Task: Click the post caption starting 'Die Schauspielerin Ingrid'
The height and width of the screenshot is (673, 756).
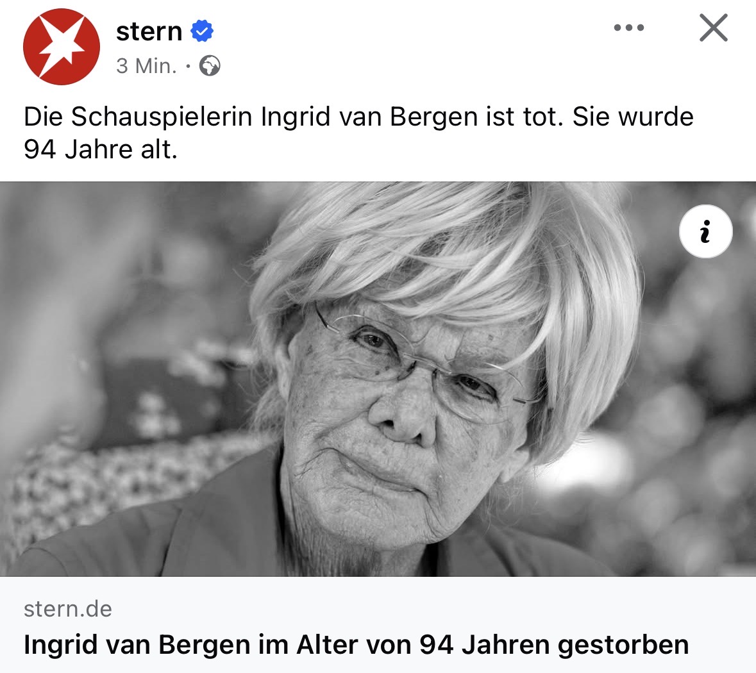Action: point(358,133)
